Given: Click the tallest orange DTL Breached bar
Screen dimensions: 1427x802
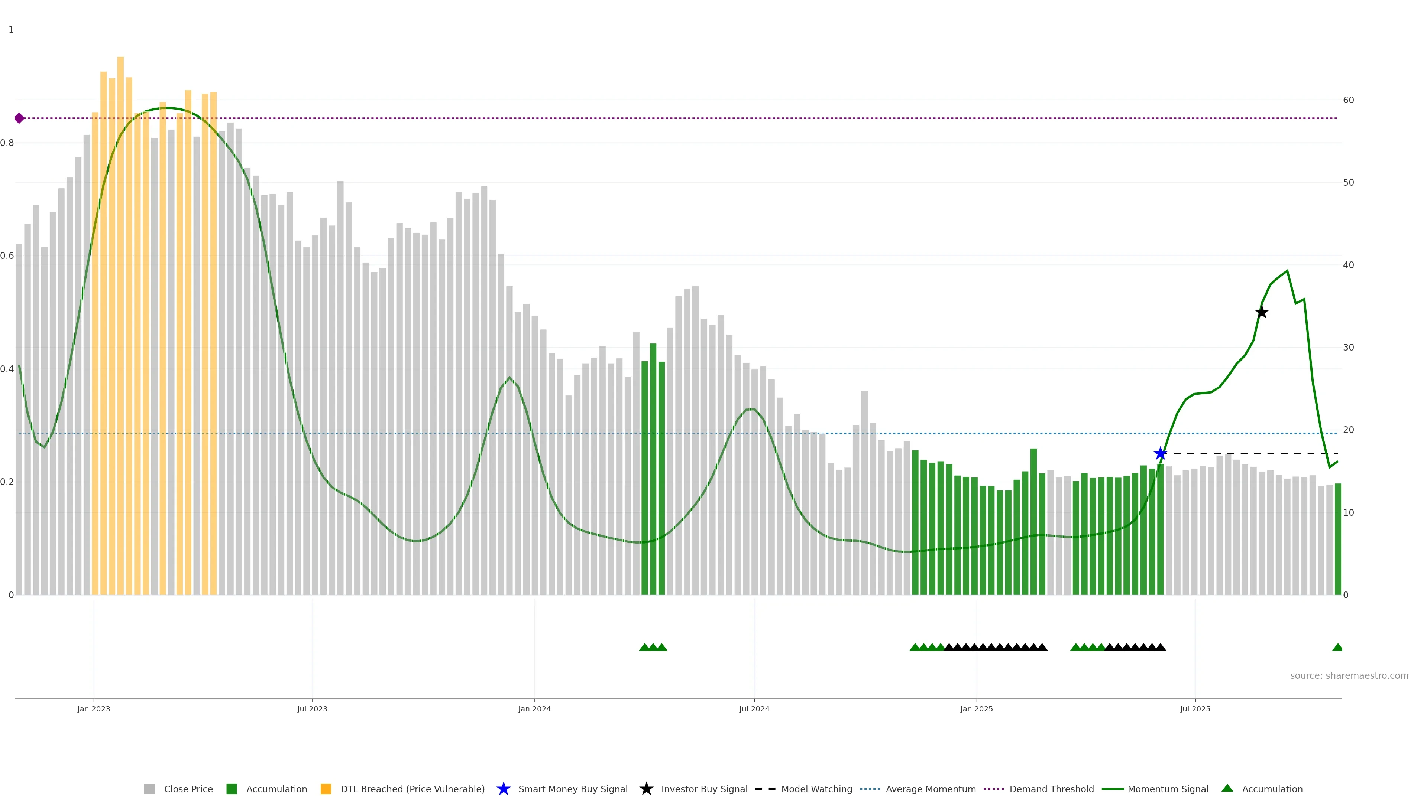Looking at the screenshot, I should click(120, 277).
